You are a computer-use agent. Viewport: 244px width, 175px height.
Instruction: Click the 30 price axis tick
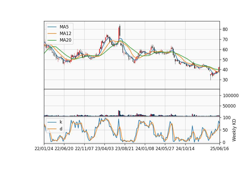click(225, 80)
